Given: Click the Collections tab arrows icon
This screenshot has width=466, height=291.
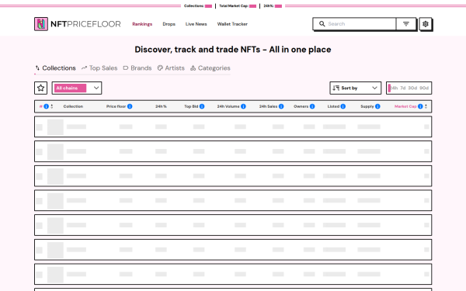Looking at the screenshot, I should point(37,68).
